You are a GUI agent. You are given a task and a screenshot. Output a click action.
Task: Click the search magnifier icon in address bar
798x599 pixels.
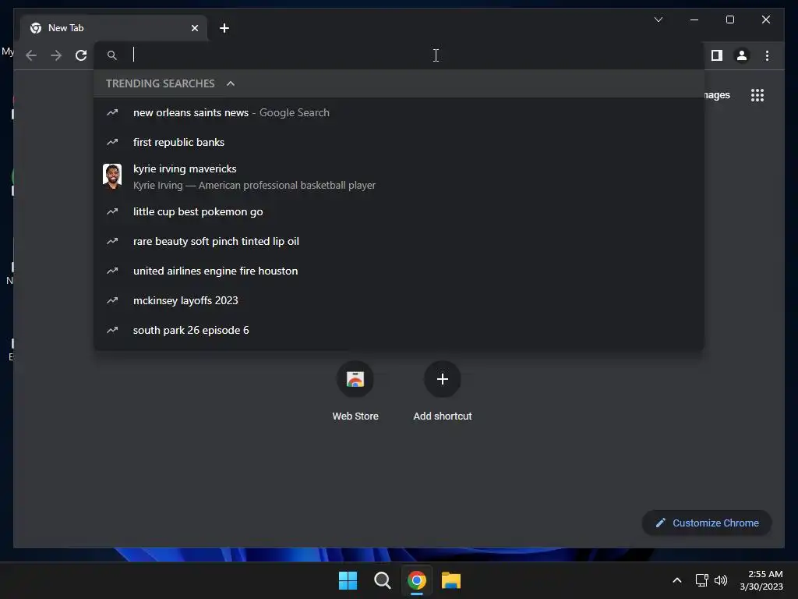[112, 55]
